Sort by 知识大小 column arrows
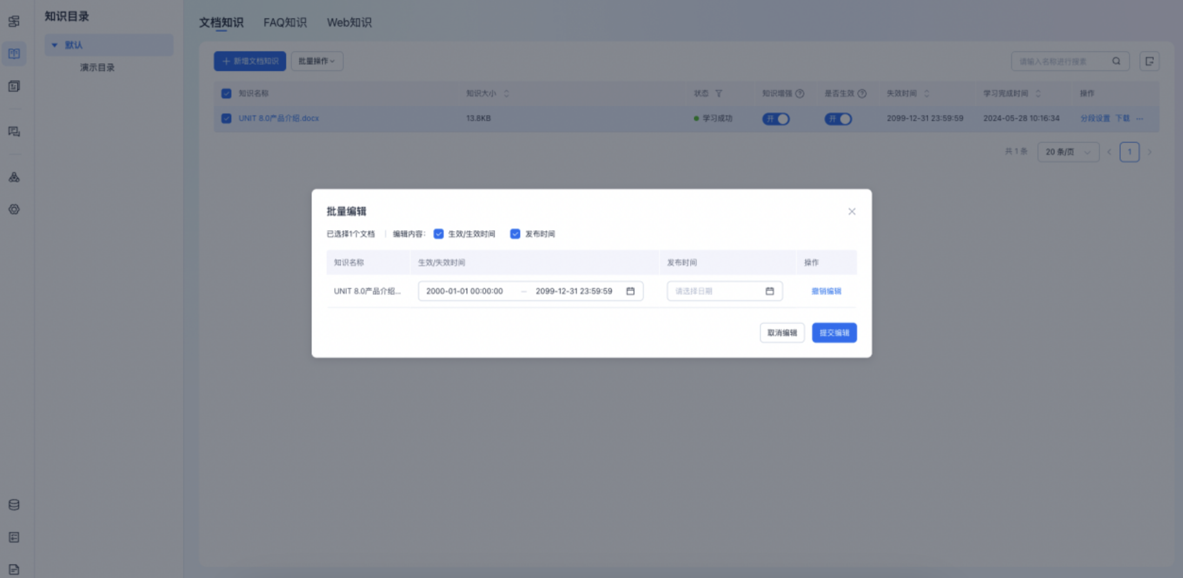Viewport: 1183px width, 578px height. (507, 93)
